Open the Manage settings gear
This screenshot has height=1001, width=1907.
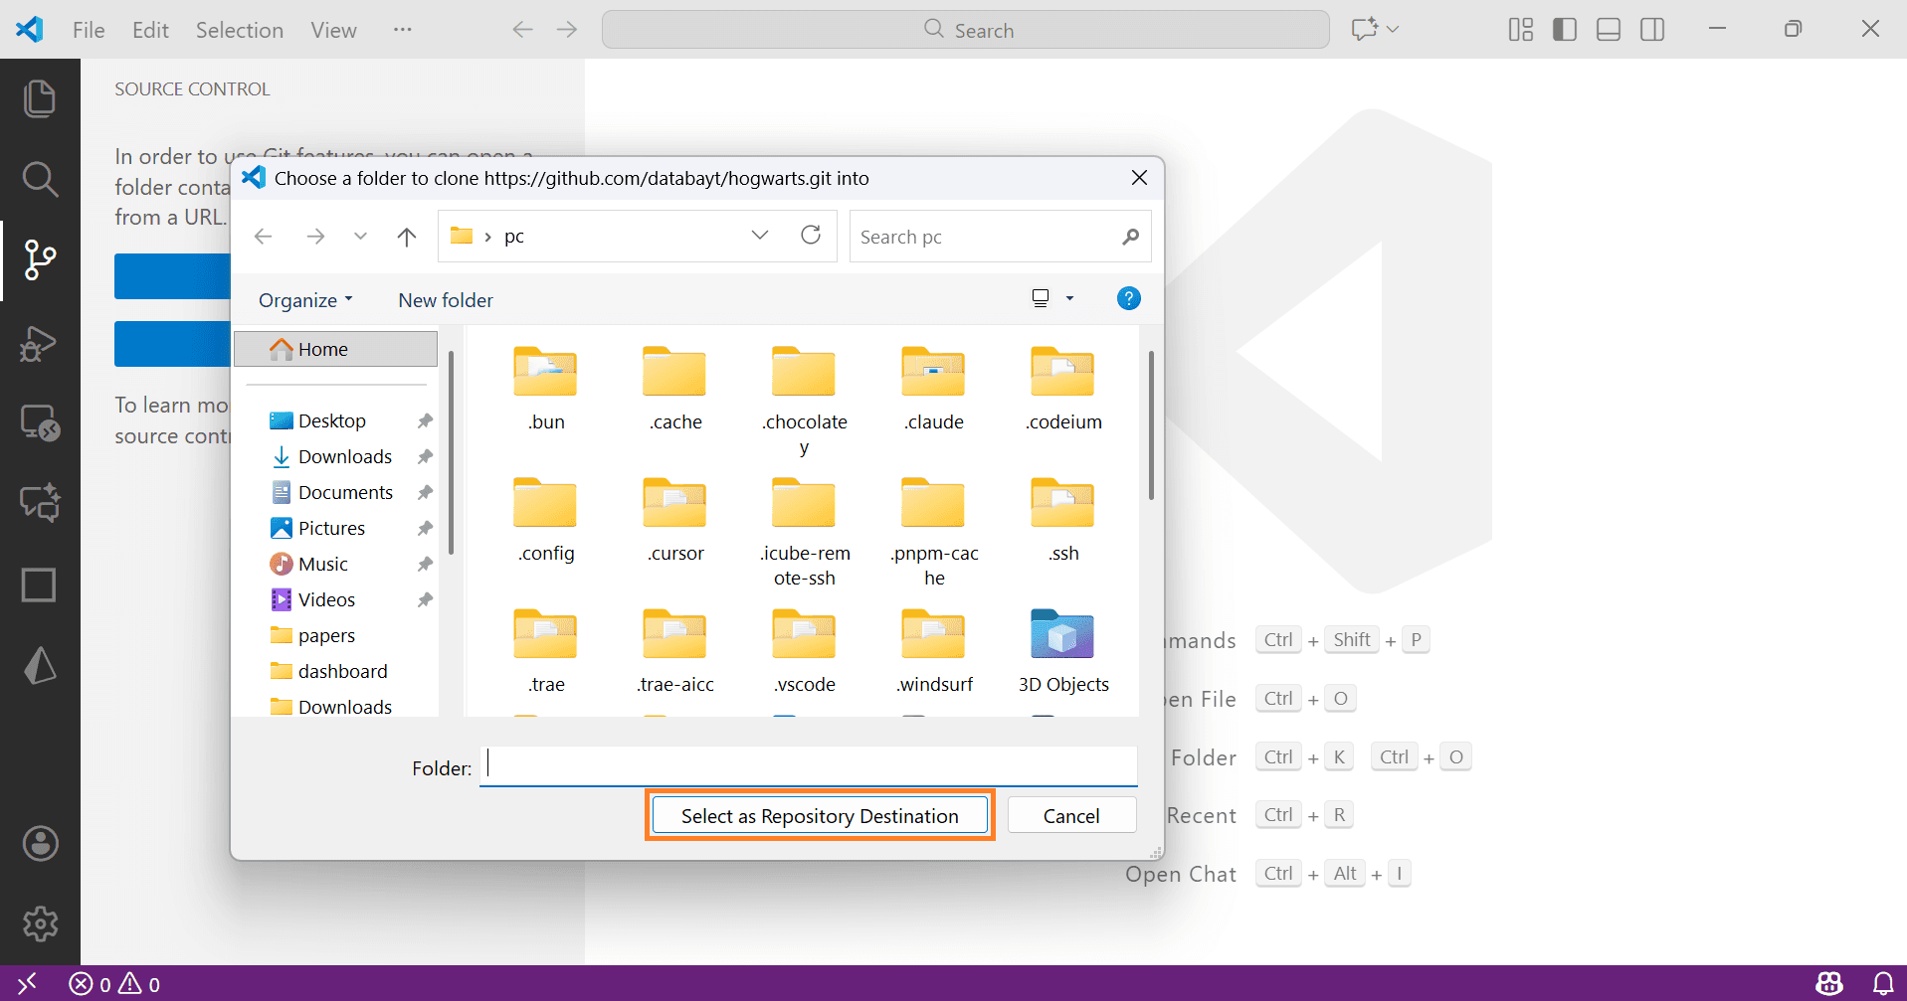point(40,923)
